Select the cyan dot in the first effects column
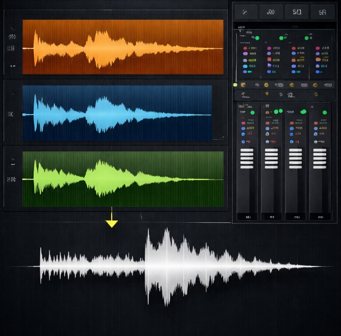341x336 pixels. pyautogui.click(x=245, y=66)
